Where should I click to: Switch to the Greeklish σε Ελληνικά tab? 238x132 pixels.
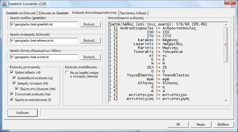pos(21,13)
